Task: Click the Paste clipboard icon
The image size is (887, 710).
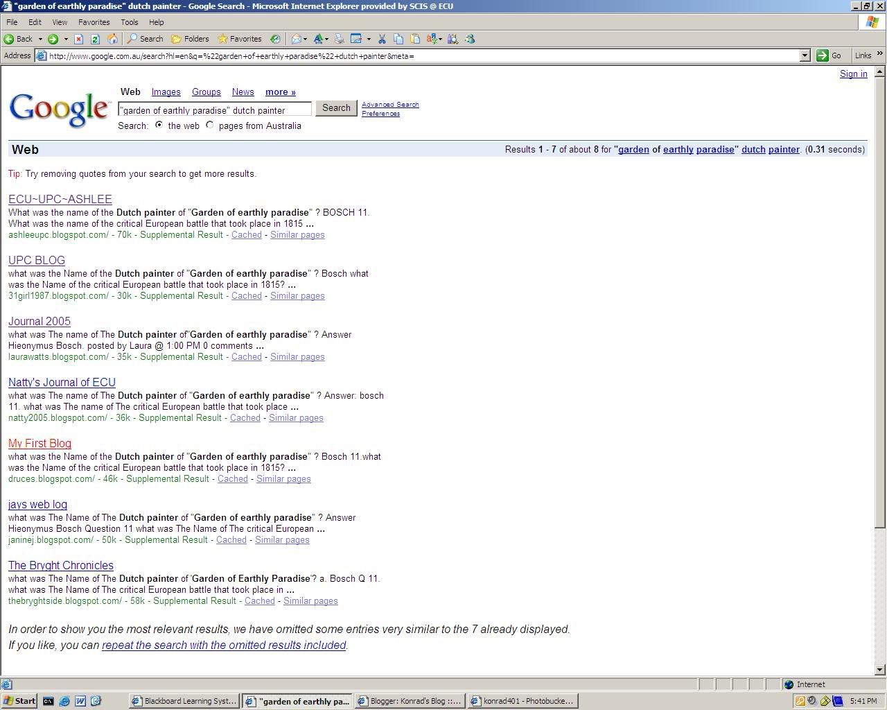Action: tap(415, 39)
